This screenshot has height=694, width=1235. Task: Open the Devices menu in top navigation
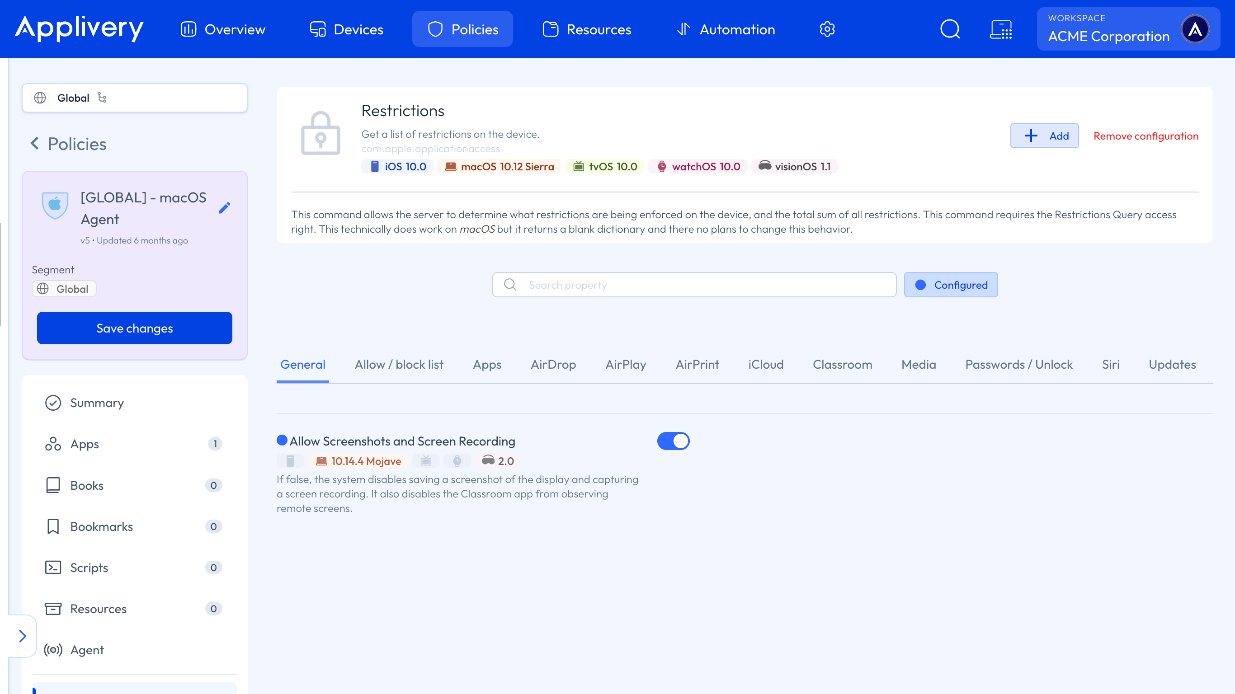(346, 29)
